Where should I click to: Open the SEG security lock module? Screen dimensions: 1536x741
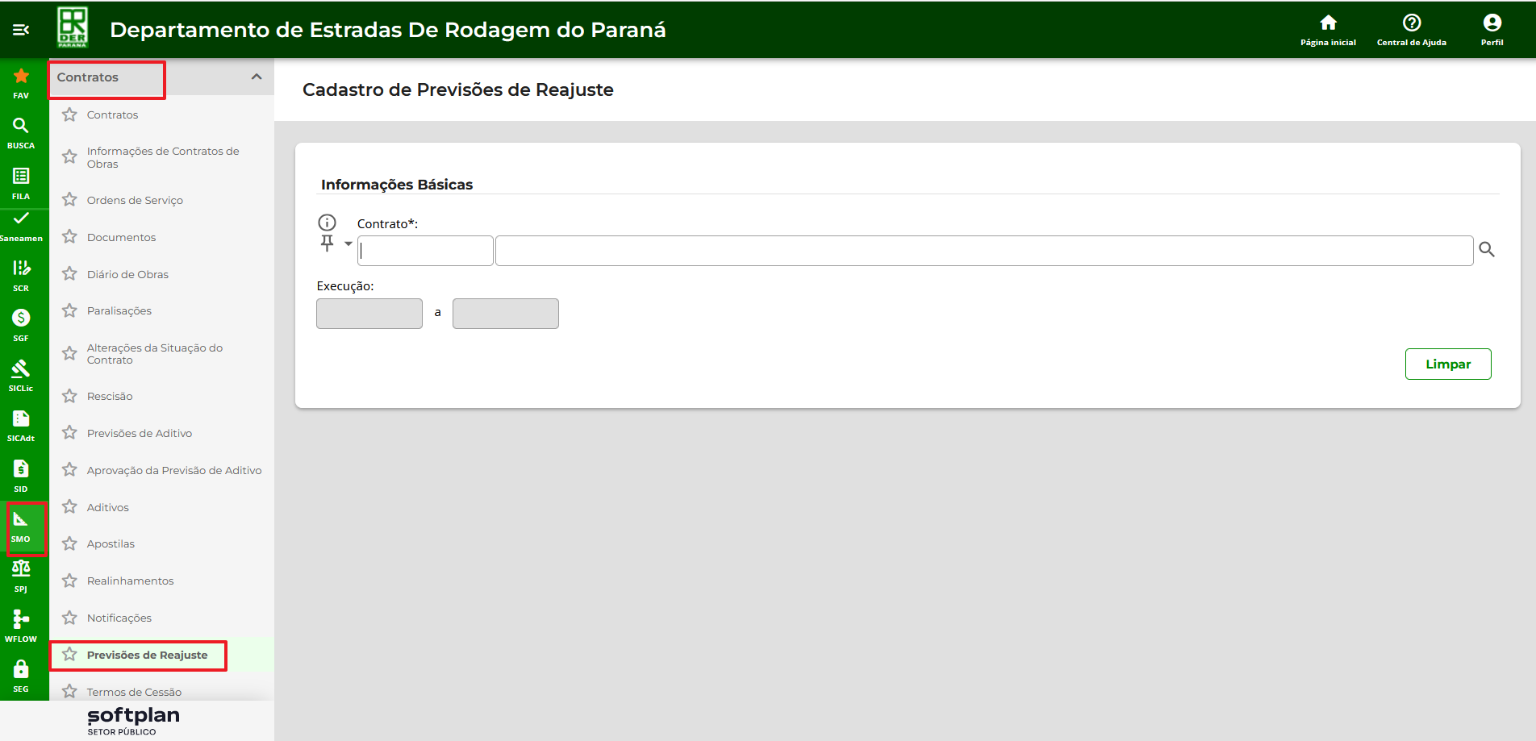click(x=21, y=675)
